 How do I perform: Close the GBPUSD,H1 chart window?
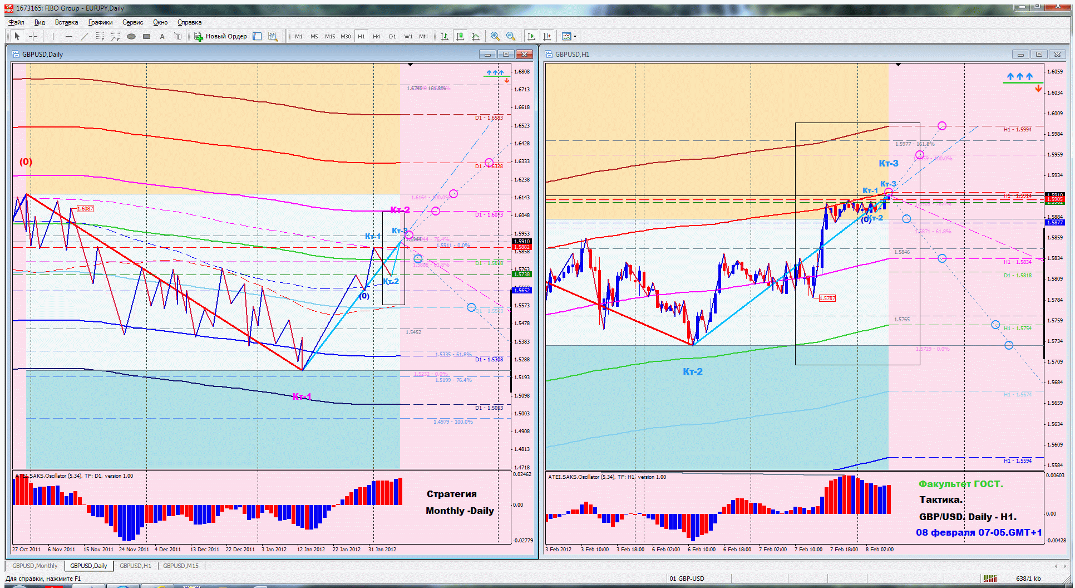pos(1057,54)
